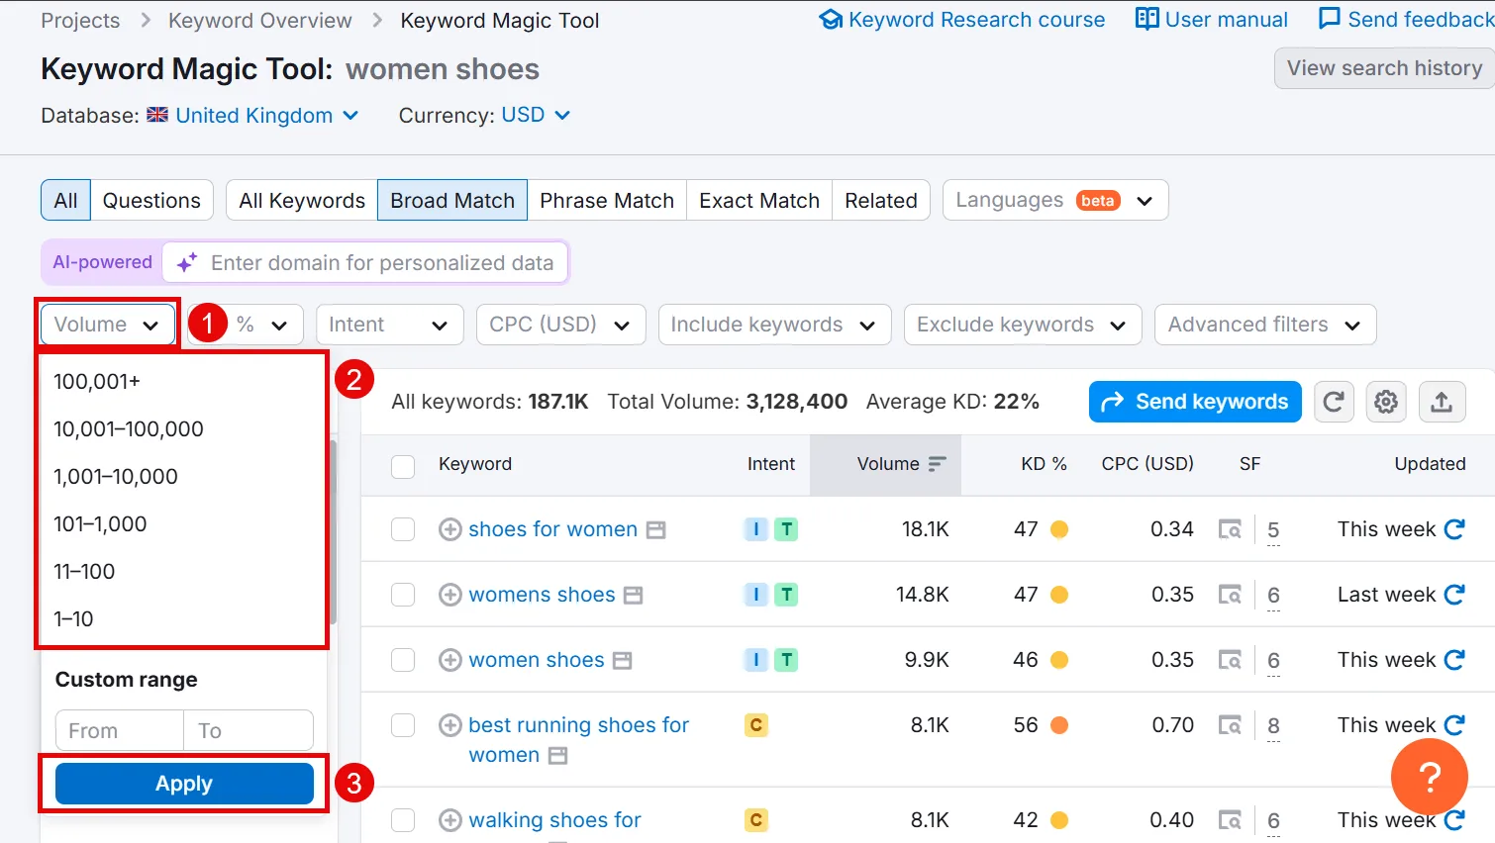Select the All tab

(x=65, y=200)
